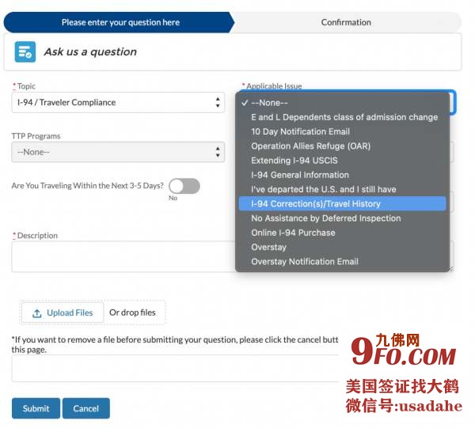475x428 pixels.
Task: Pick Online I-94 Purchase option
Action: [293, 233]
